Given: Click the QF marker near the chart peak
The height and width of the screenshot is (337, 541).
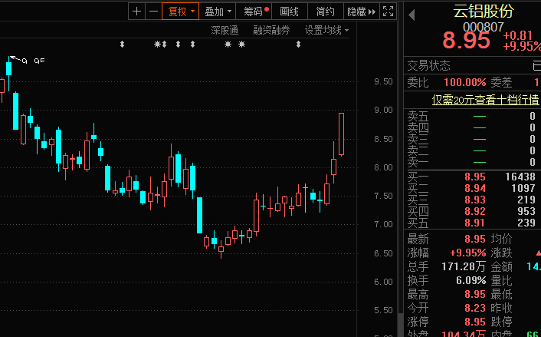Looking at the screenshot, I should 38,60.
